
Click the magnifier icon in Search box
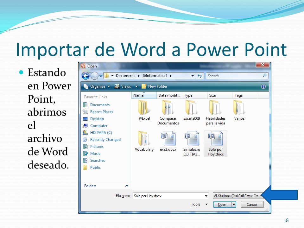pyautogui.click(x=264, y=76)
